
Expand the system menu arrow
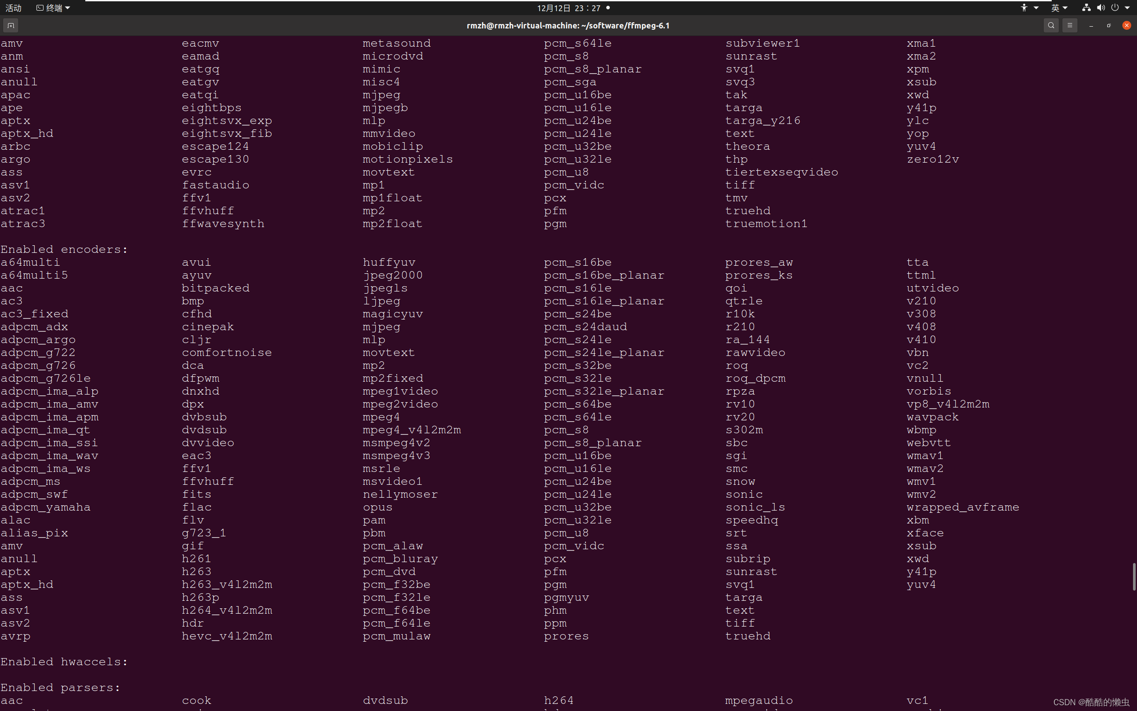(1127, 8)
